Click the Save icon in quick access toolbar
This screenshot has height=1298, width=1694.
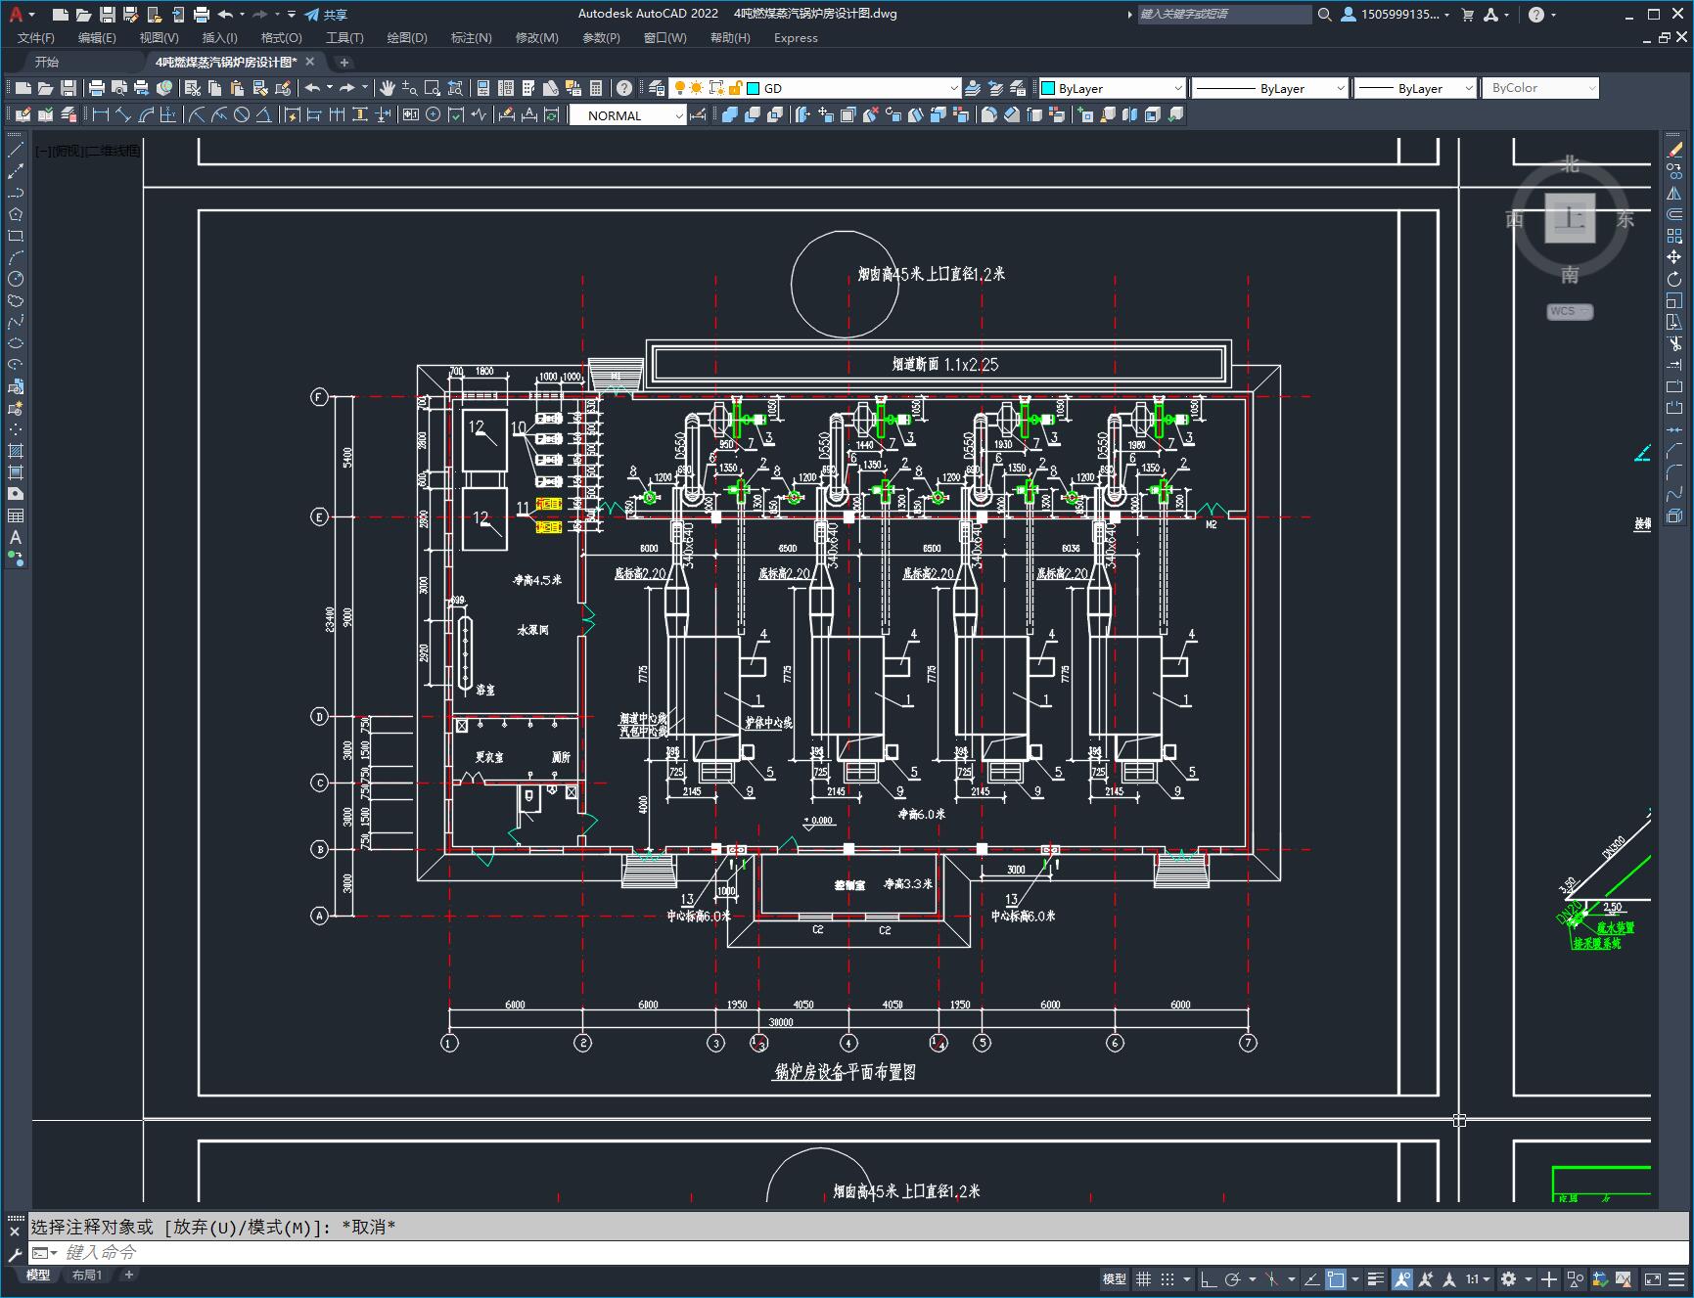108,15
